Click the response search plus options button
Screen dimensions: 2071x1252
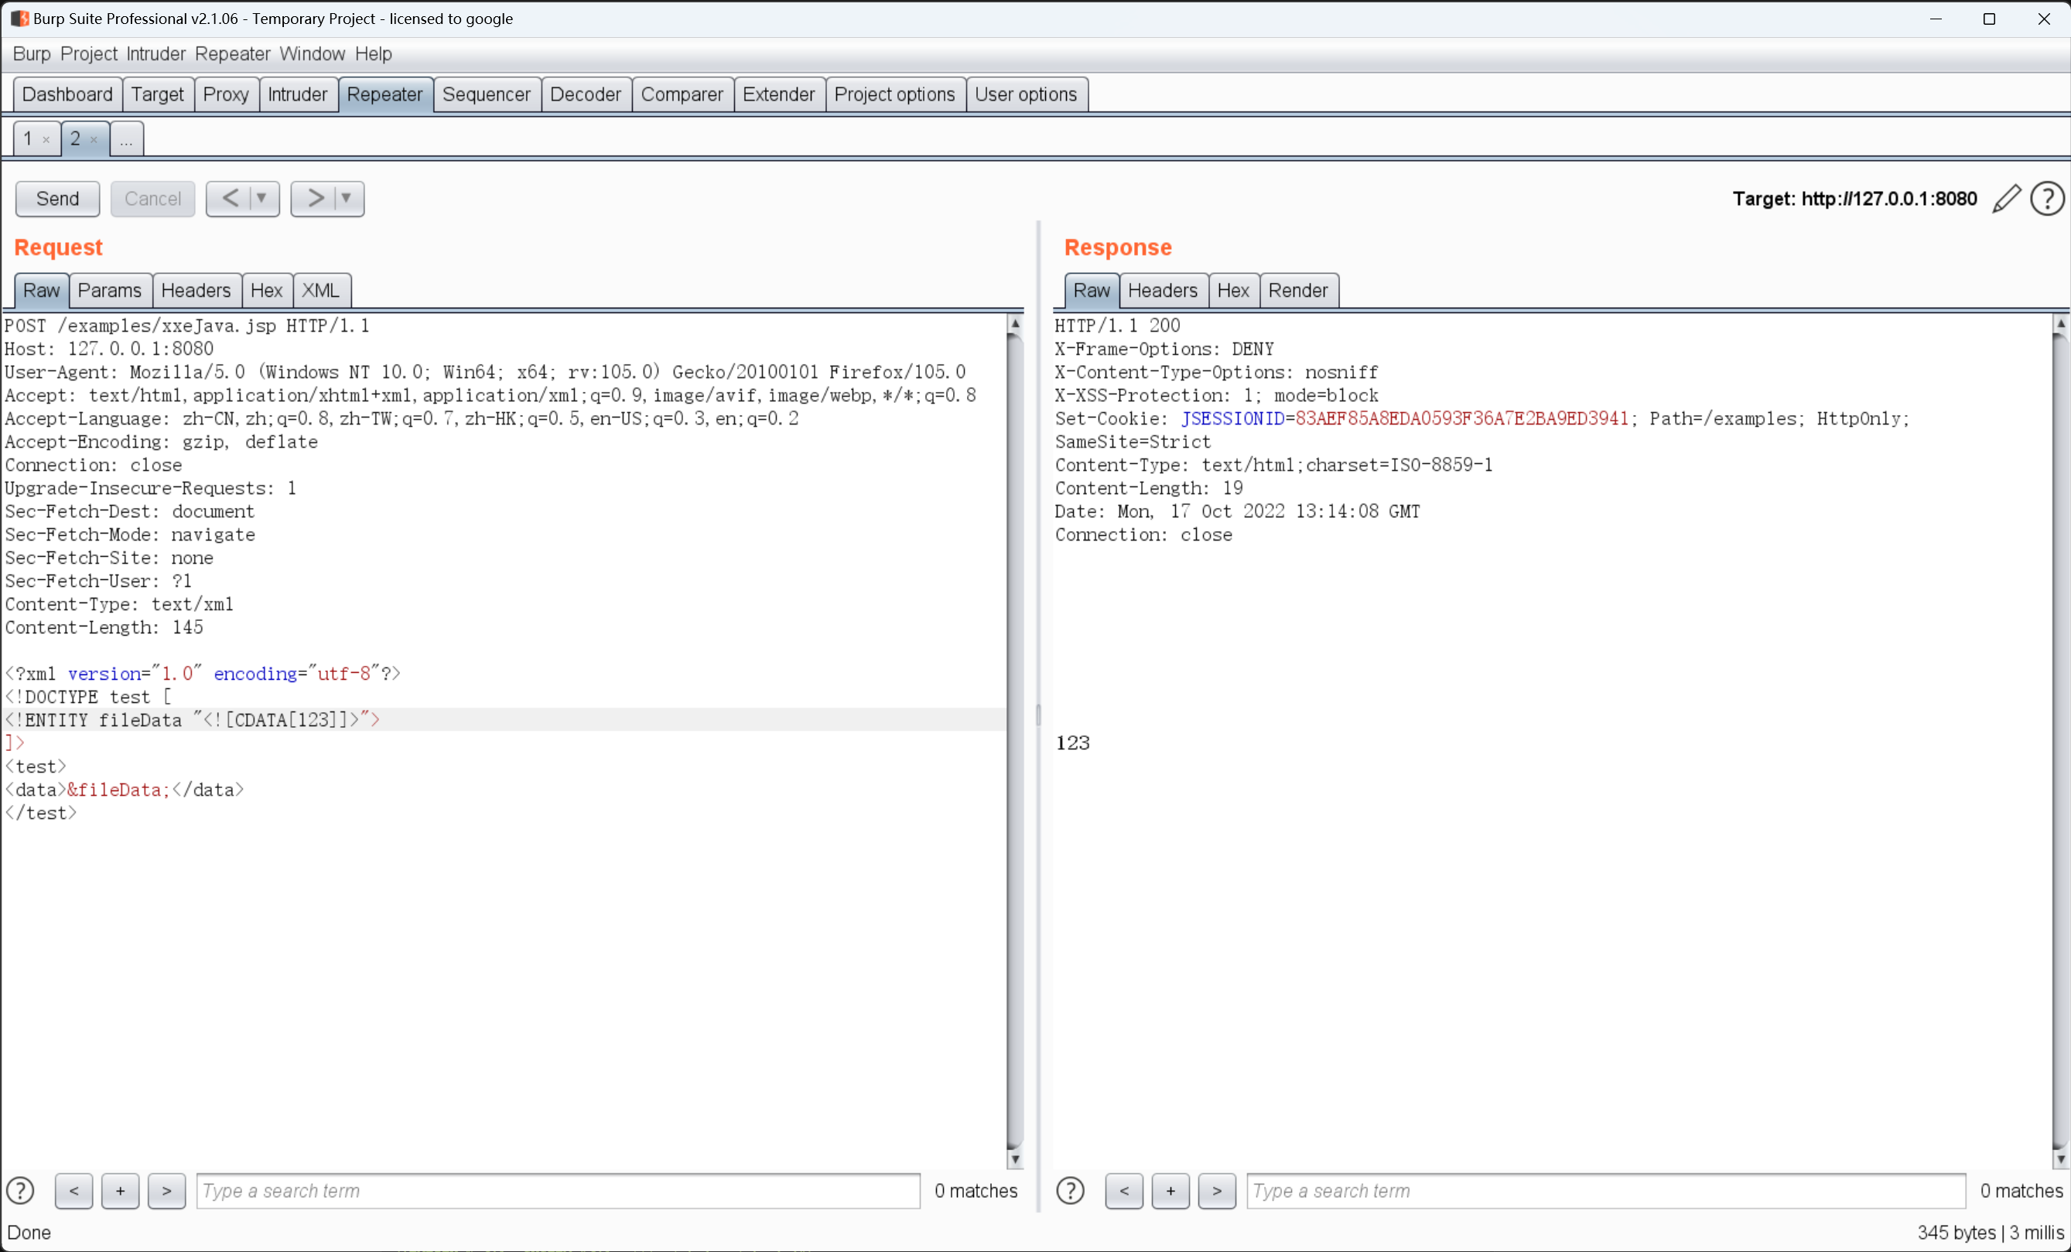pyautogui.click(x=1170, y=1191)
